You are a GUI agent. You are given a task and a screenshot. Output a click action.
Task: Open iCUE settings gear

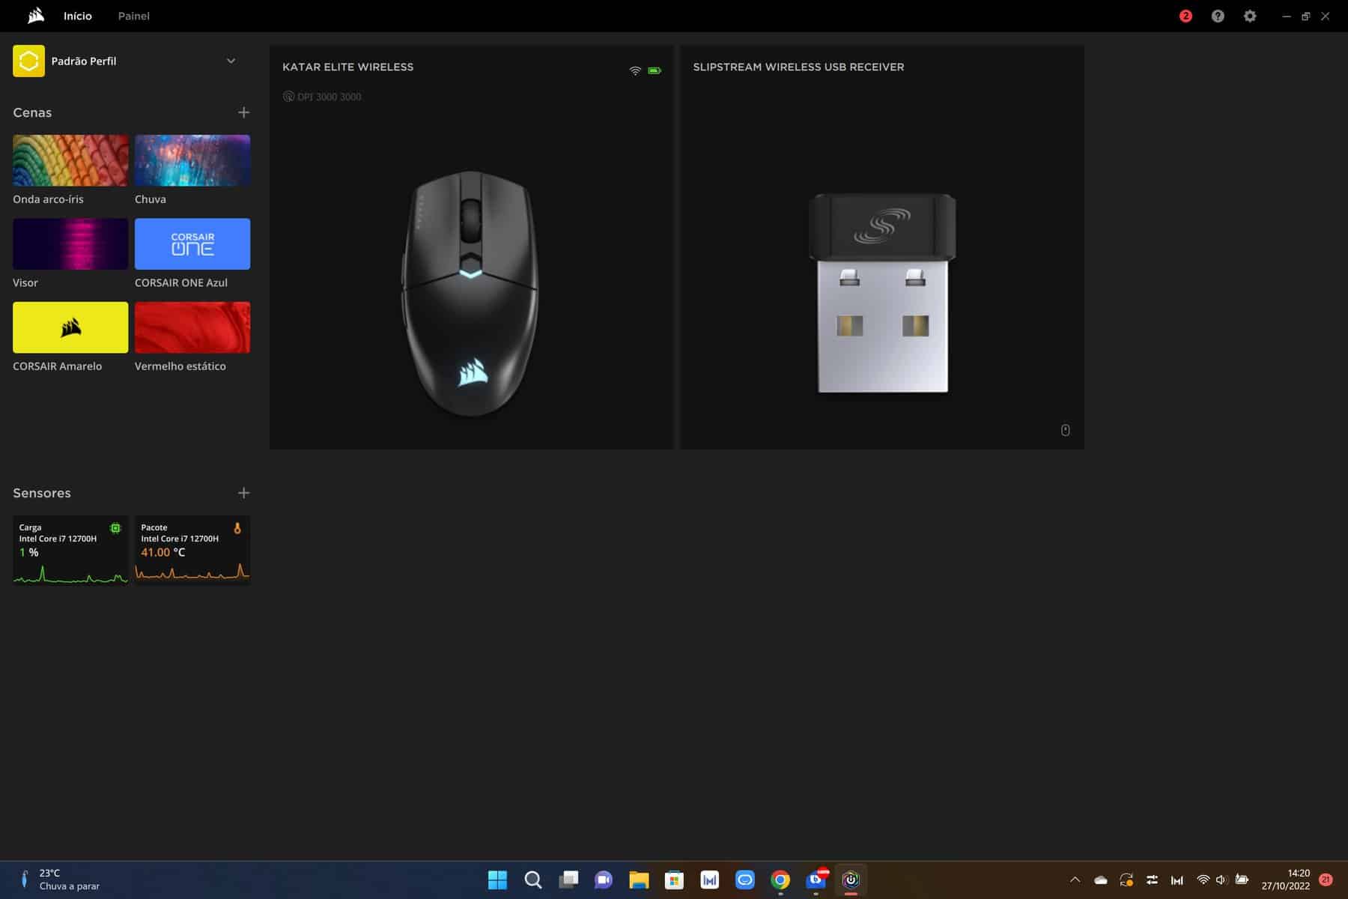coord(1250,16)
